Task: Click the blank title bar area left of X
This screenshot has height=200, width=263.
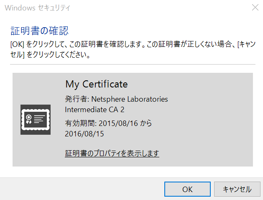Action: pyautogui.click(x=159, y=8)
